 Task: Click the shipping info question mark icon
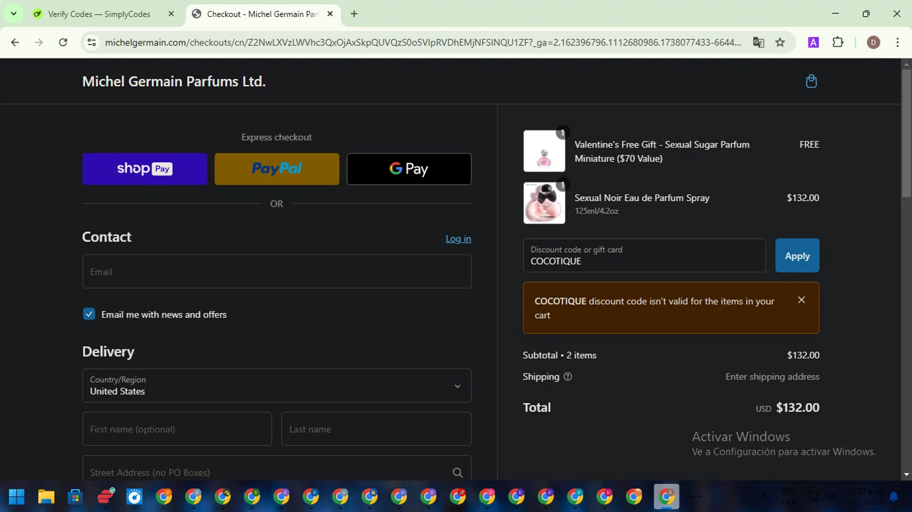tap(568, 377)
